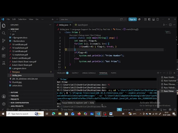Click the lightbulb code action on line 6

66,49
